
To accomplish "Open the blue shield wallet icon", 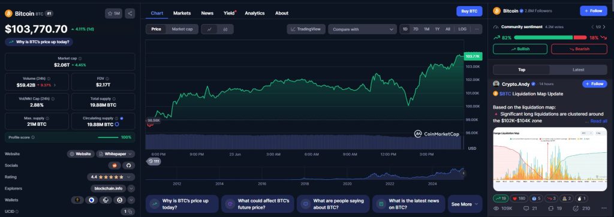I will point(92,200).
